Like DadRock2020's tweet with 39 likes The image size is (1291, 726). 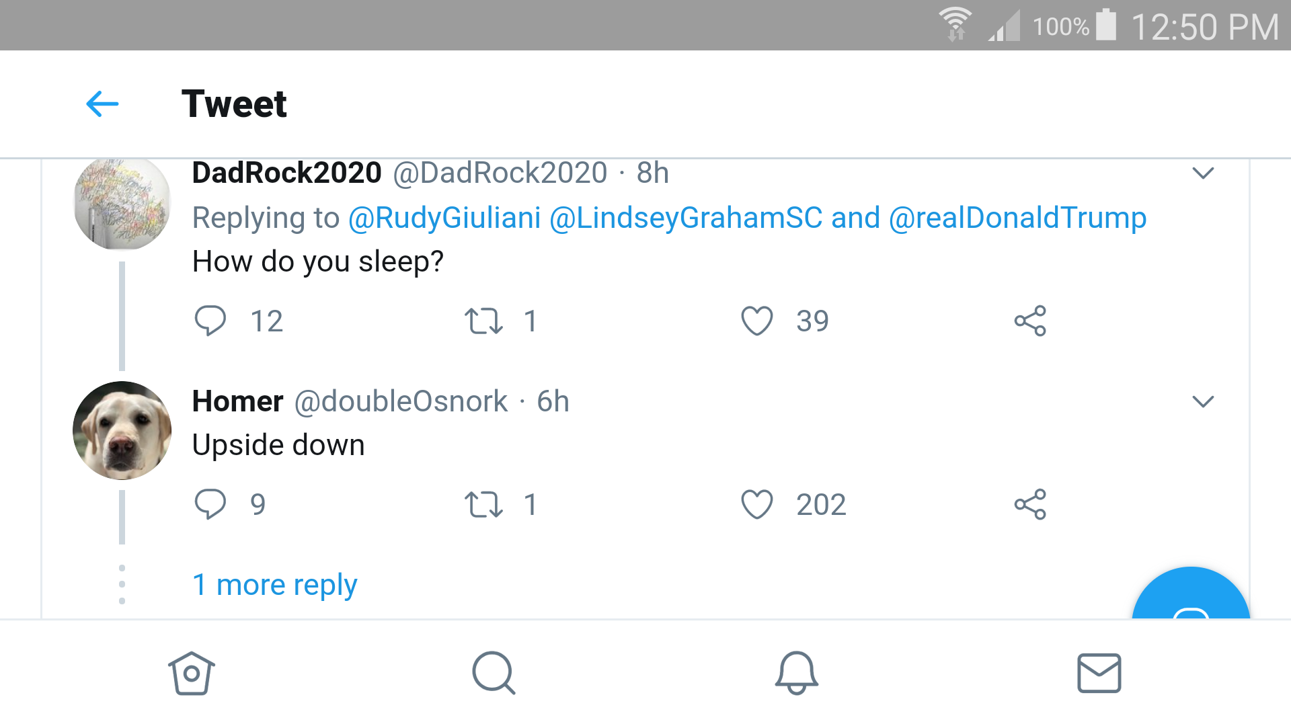click(757, 321)
